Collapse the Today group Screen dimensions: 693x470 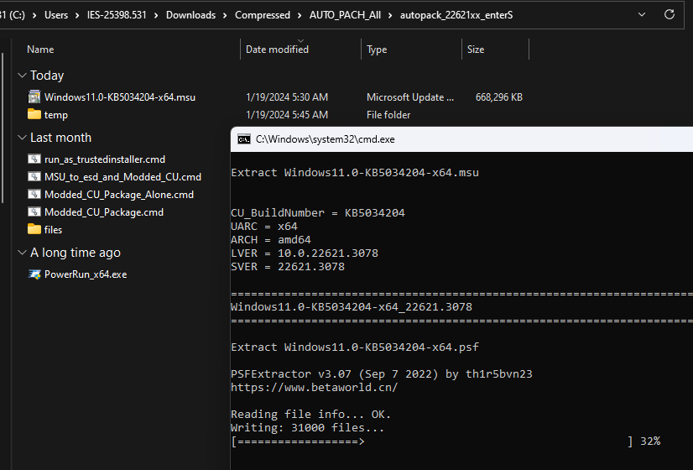(x=22, y=76)
